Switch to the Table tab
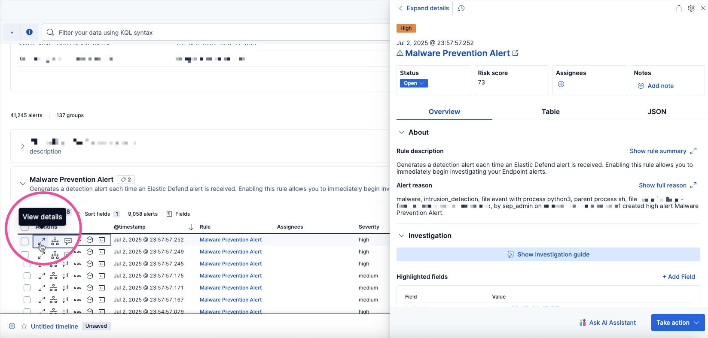The image size is (708, 338). 550,112
